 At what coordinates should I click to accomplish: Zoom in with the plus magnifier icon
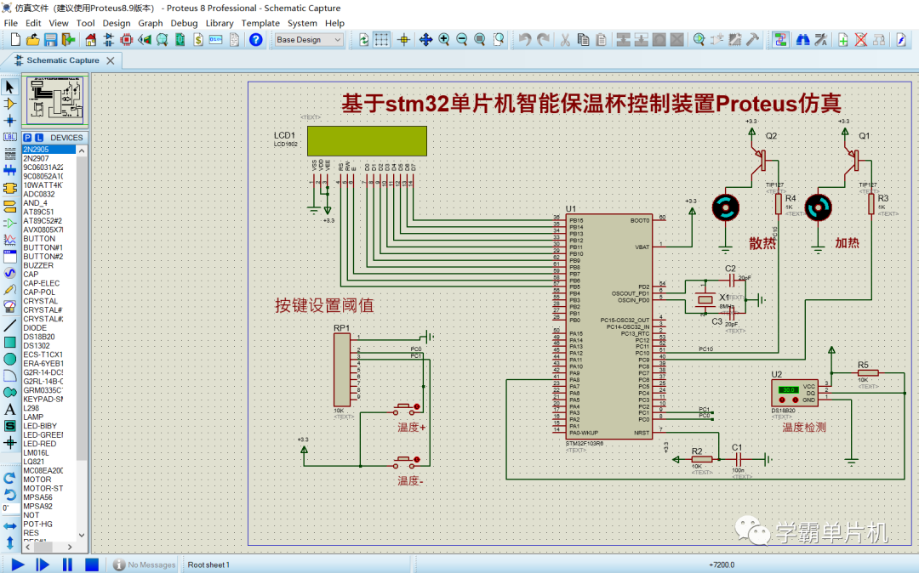pyautogui.click(x=444, y=40)
